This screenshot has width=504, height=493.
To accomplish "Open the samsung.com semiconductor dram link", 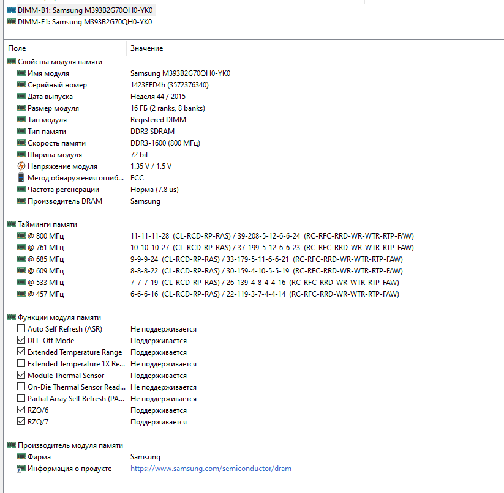I will click(x=211, y=469).
